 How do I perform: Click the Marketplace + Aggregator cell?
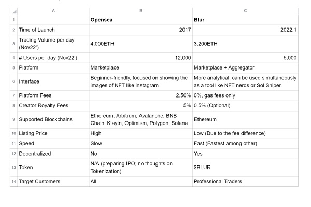click(245, 67)
